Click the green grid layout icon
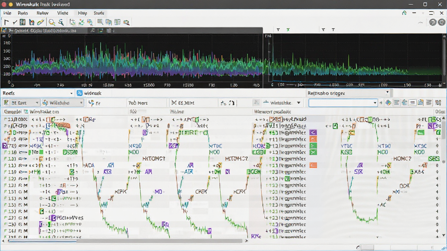447x251 pixels. (117, 22)
